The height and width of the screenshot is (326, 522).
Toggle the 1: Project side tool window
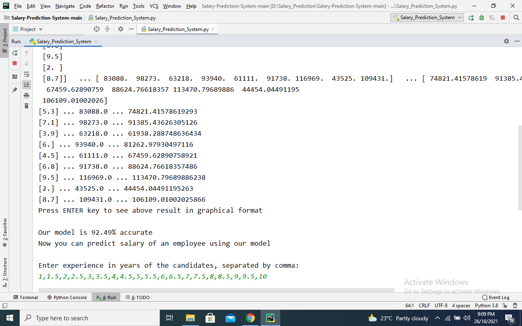(x=4, y=40)
